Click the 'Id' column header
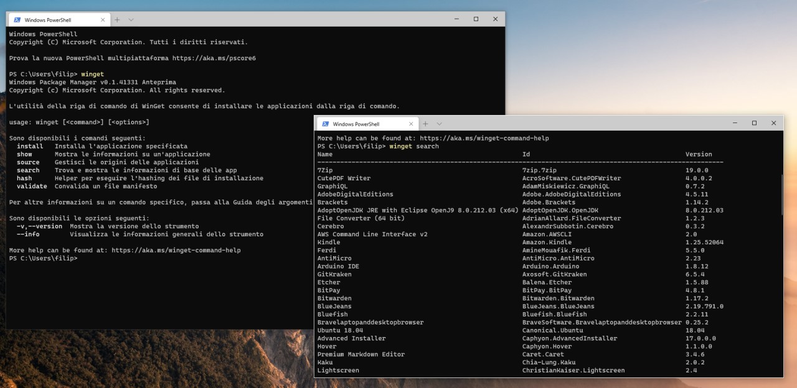The image size is (797, 388). [526, 154]
